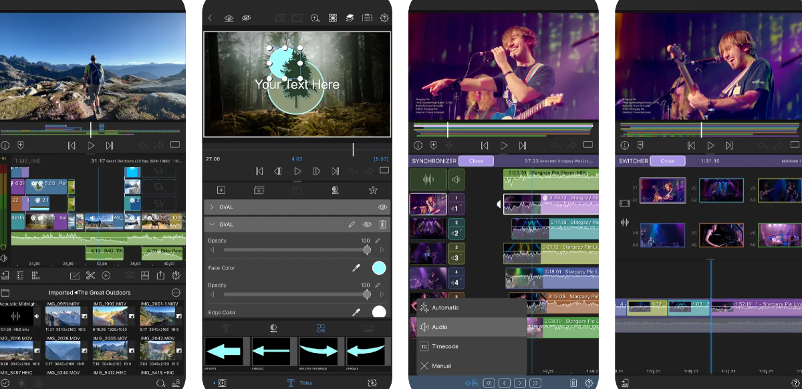The height and width of the screenshot is (389, 802).
Task: Open the cyan Face Color swatch
Action: (379, 268)
